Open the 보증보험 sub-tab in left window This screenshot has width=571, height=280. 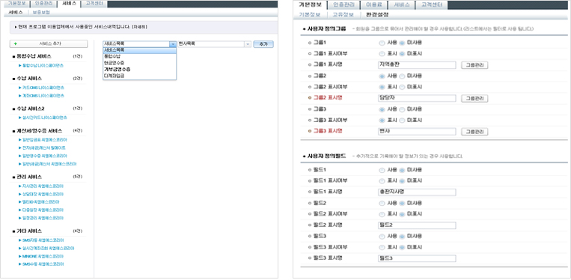pos(41,12)
